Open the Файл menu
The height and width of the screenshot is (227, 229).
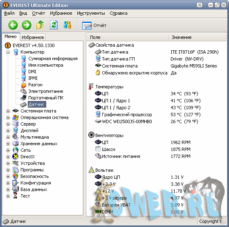[x=9, y=13]
